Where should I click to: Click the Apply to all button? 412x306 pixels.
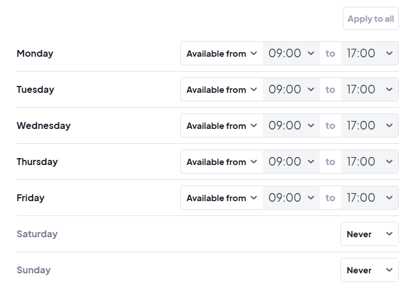370,19
